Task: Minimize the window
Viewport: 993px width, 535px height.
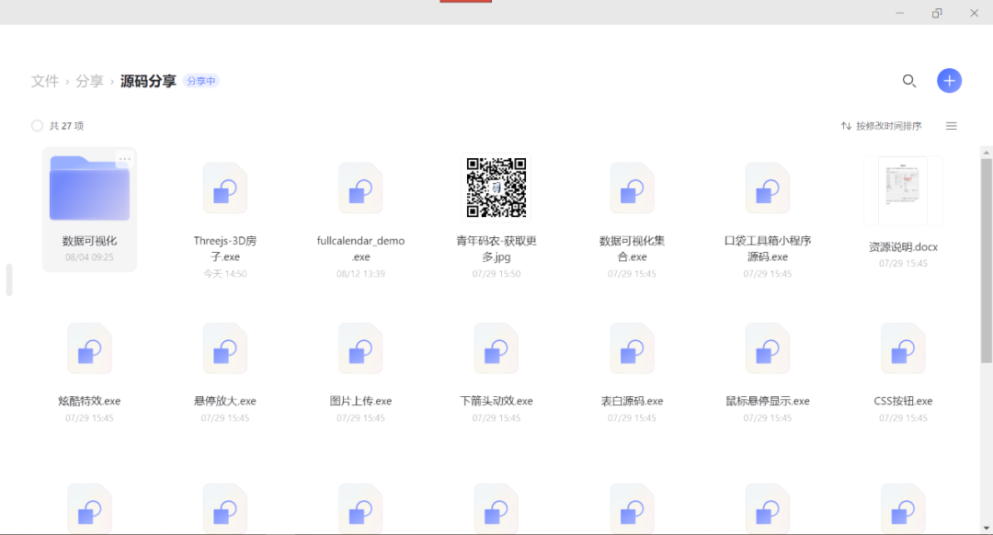Action: 899,13
